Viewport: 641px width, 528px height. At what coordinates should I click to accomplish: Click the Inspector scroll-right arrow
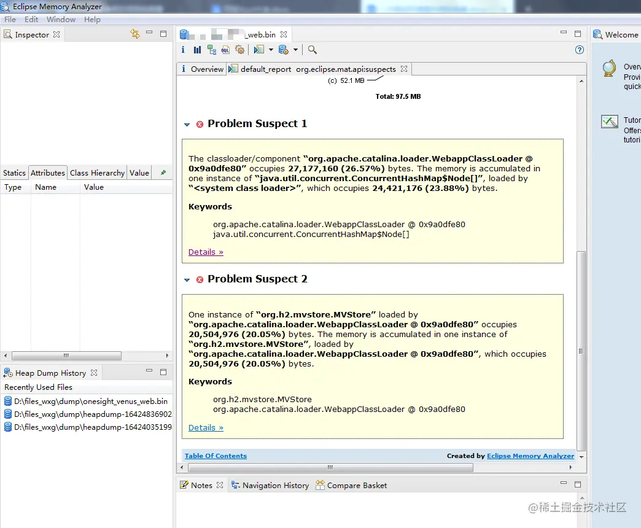(167, 355)
